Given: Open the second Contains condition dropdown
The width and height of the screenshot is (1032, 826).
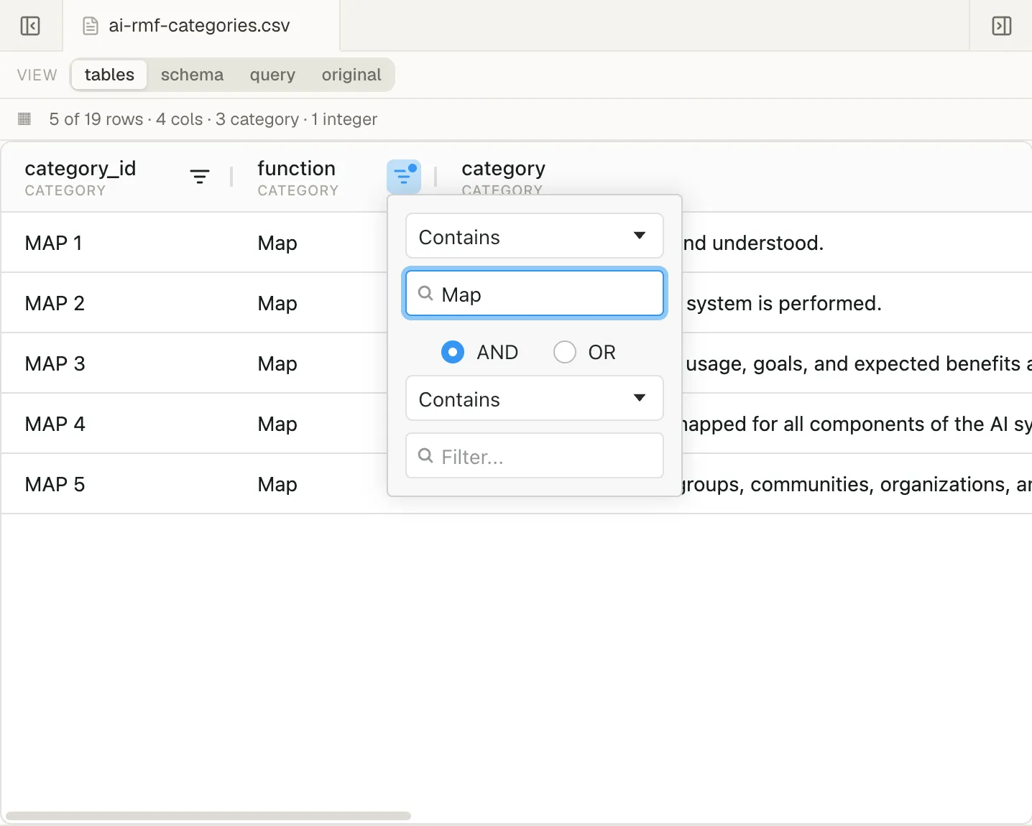Looking at the screenshot, I should [x=534, y=399].
